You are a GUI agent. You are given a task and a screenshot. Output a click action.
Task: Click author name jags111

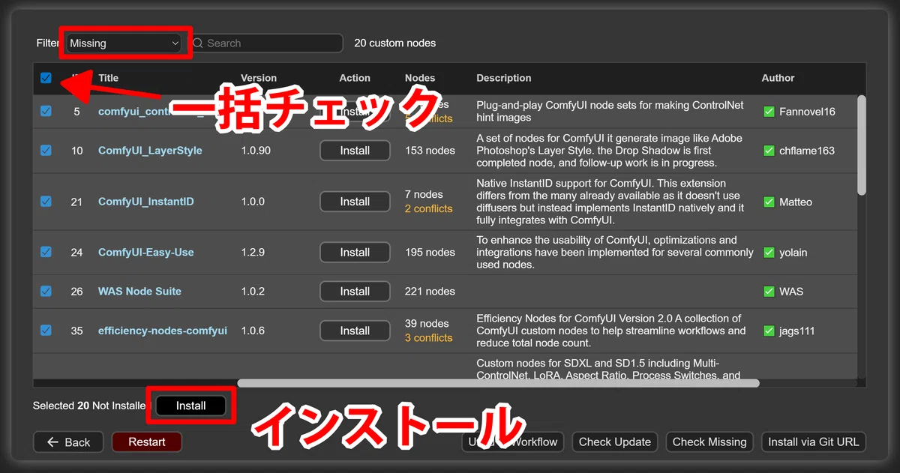[797, 331]
